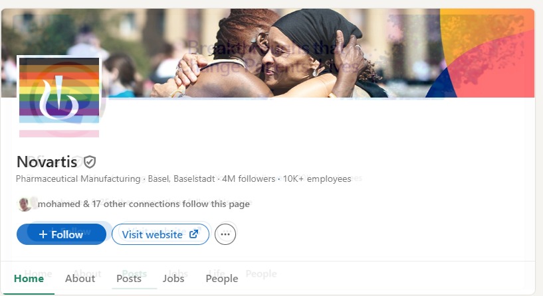Screen dimensions: 543x296
Task: Select the Home tab
Action: [x=29, y=278]
